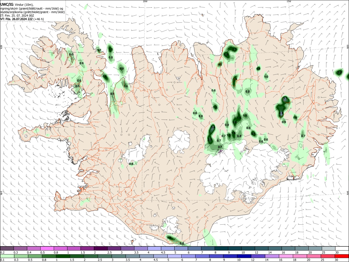The width and height of the screenshot is (349, 262).
Task: Select the light periwinkle swatch labeled 4 in top legend
Action: [x=154, y=249]
